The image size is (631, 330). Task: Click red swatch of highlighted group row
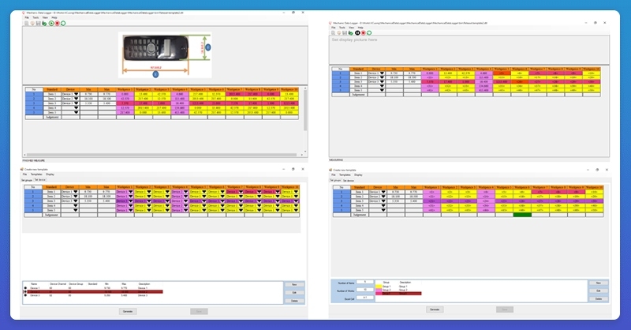tap(379, 294)
